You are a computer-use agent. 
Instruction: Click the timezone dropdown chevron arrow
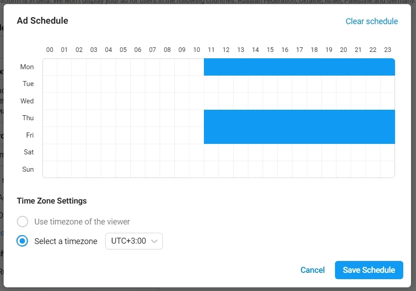(154, 241)
